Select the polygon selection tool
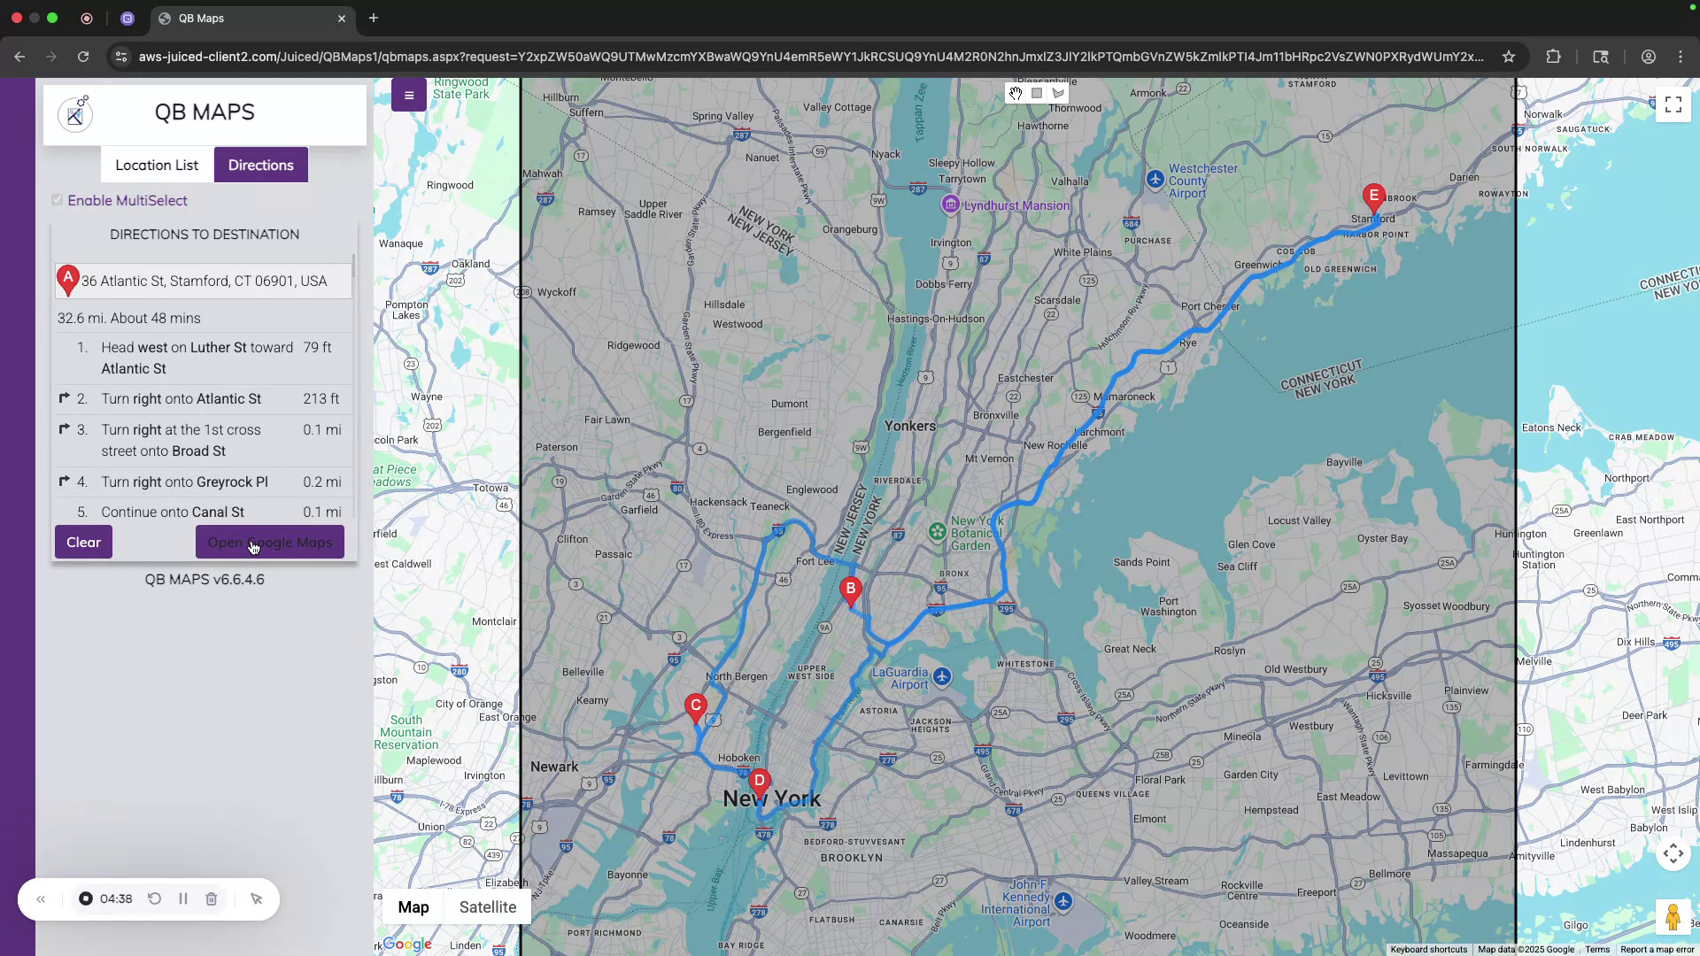The image size is (1700, 956). [x=1058, y=93]
